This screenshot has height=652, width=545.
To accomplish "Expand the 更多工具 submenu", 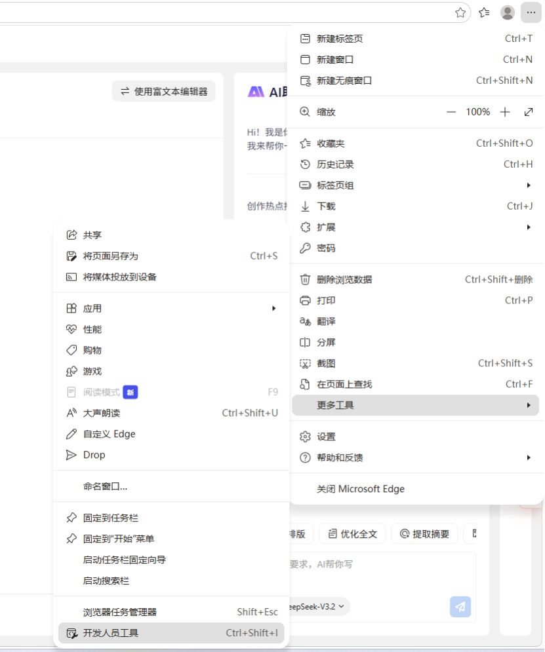I will (416, 405).
